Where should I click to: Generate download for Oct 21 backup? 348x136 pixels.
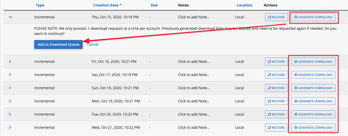pos(313,127)
